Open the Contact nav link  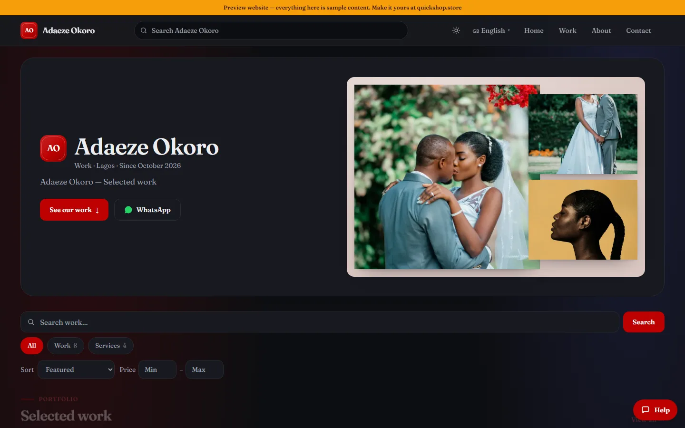[x=638, y=30]
